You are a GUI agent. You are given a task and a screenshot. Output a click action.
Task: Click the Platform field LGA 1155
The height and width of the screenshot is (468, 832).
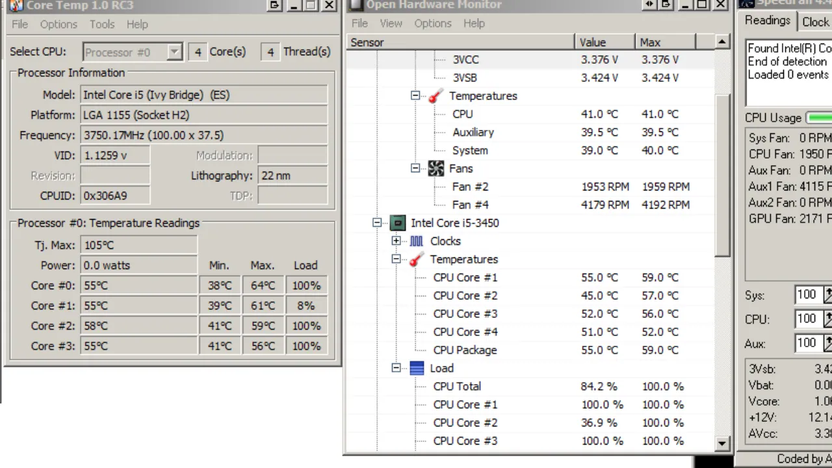coord(203,115)
